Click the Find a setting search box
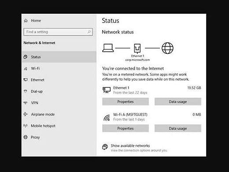The image size is (229, 172). click(x=58, y=32)
